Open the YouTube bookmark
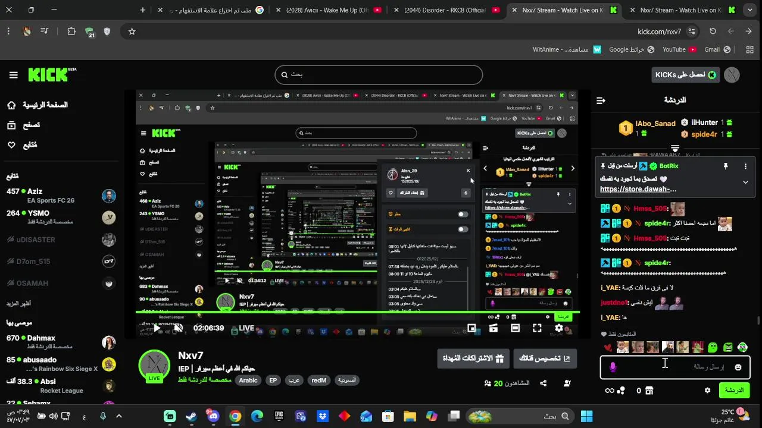 (680, 50)
